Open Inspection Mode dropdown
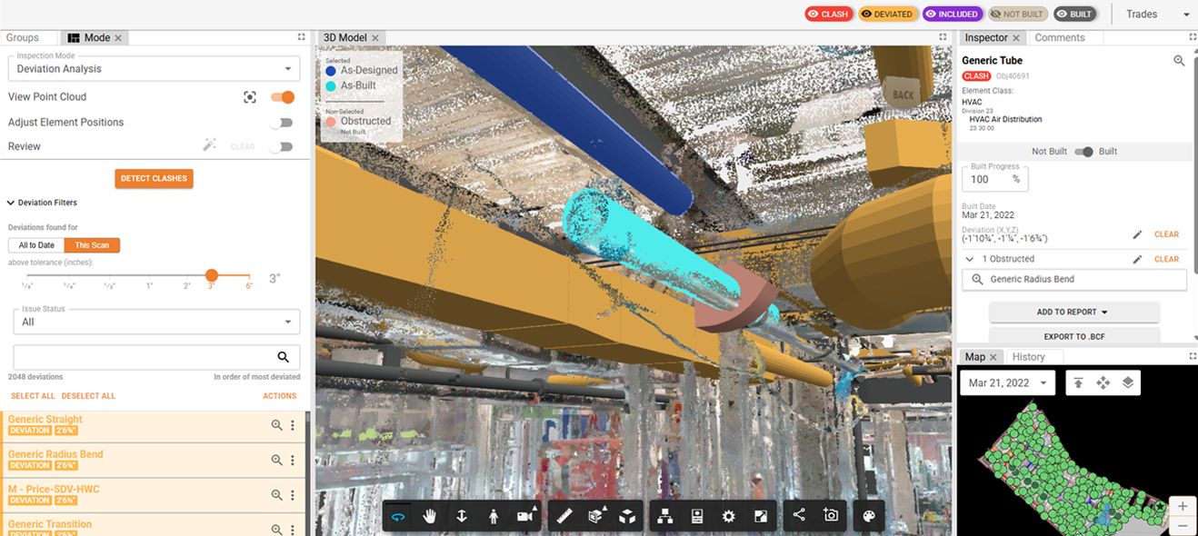 point(154,67)
